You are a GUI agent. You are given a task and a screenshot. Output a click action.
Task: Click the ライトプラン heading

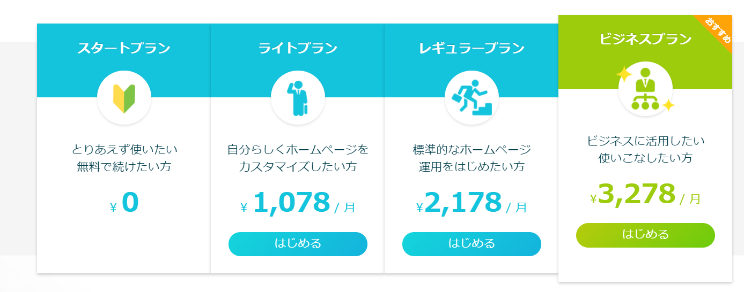298,48
